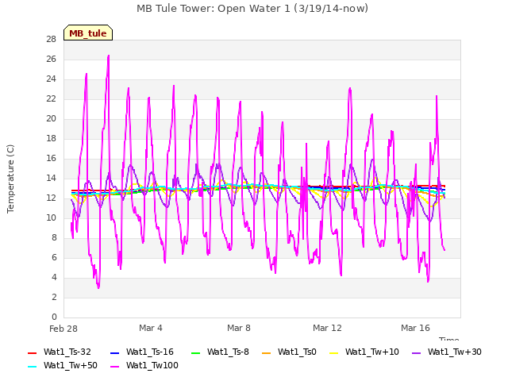Click the lowest magenta trough near 3

pyautogui.click(x=98, y=287)
